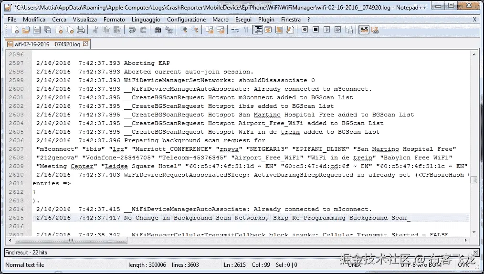484x274 pixels.
Task: Open the Modifica menu
Action: pyautogui.click(x=34, y=20)
